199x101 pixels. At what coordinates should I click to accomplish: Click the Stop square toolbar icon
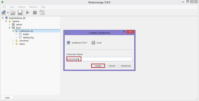(35, 12)
